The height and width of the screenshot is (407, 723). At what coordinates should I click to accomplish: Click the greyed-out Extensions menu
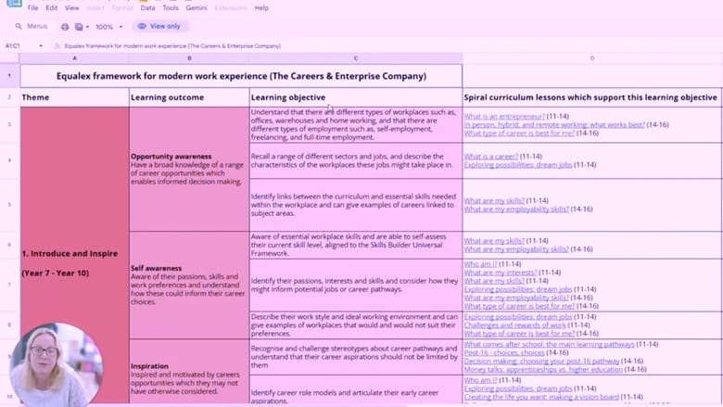(x=231, y=7)
